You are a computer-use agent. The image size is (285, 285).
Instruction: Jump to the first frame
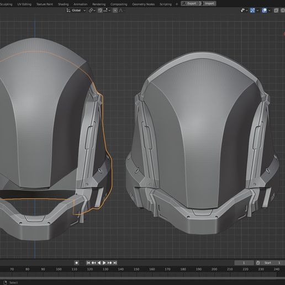(x=88, y=263)
